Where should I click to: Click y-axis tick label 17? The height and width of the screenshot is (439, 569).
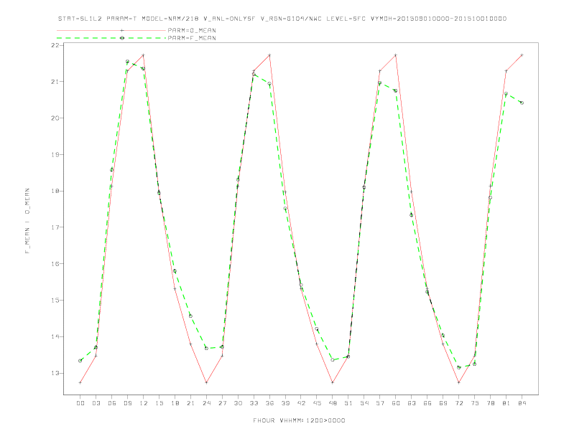pyautogui.click(x=55, y=227)
